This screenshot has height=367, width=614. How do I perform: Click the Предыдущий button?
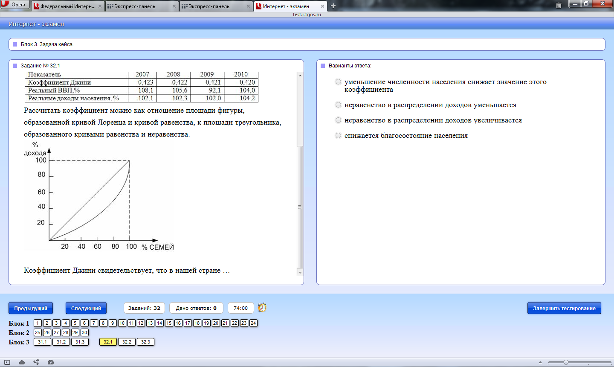pos(31,308)
